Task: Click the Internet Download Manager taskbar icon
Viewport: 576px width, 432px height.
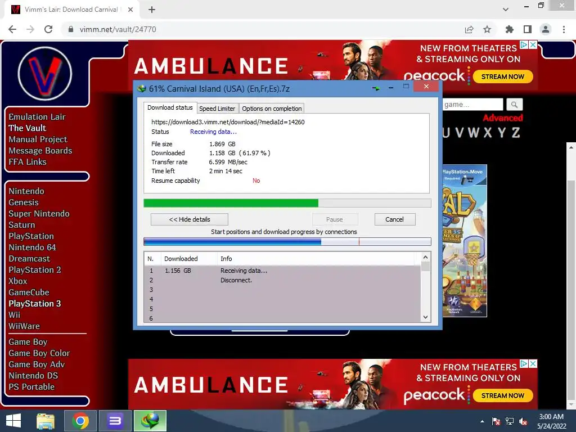Action: coord(150,421)
